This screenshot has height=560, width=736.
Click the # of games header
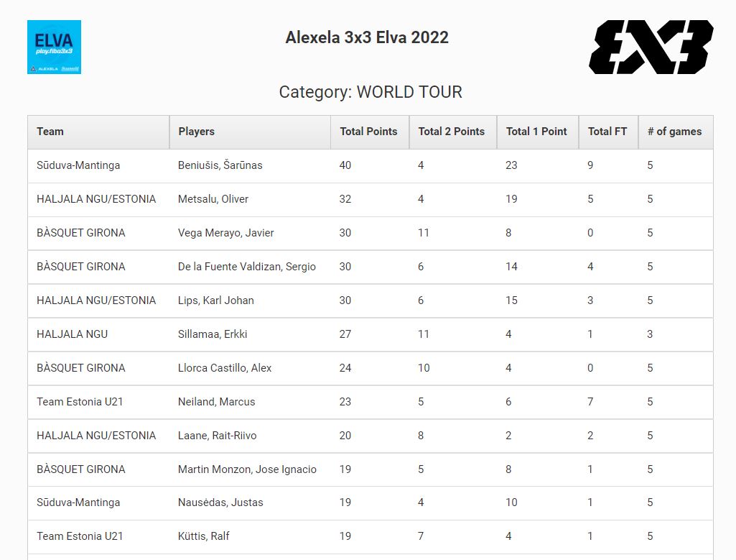pyautogui.click(x=674, y=132)
